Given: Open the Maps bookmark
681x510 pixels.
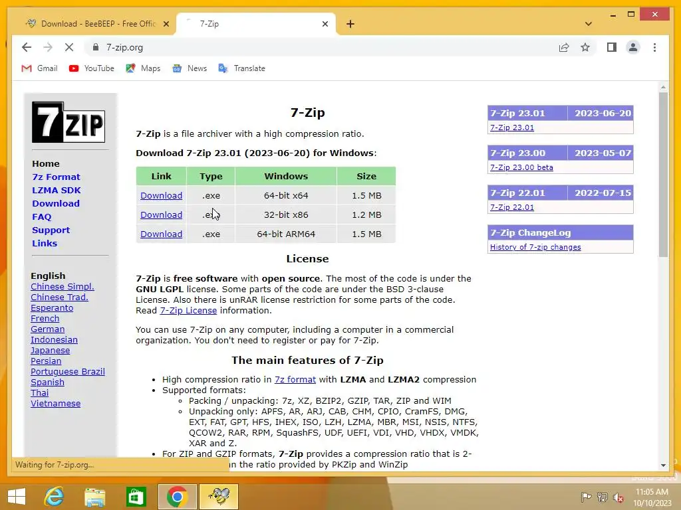Looking at the screenshot, I should click(x=143, y=68).
